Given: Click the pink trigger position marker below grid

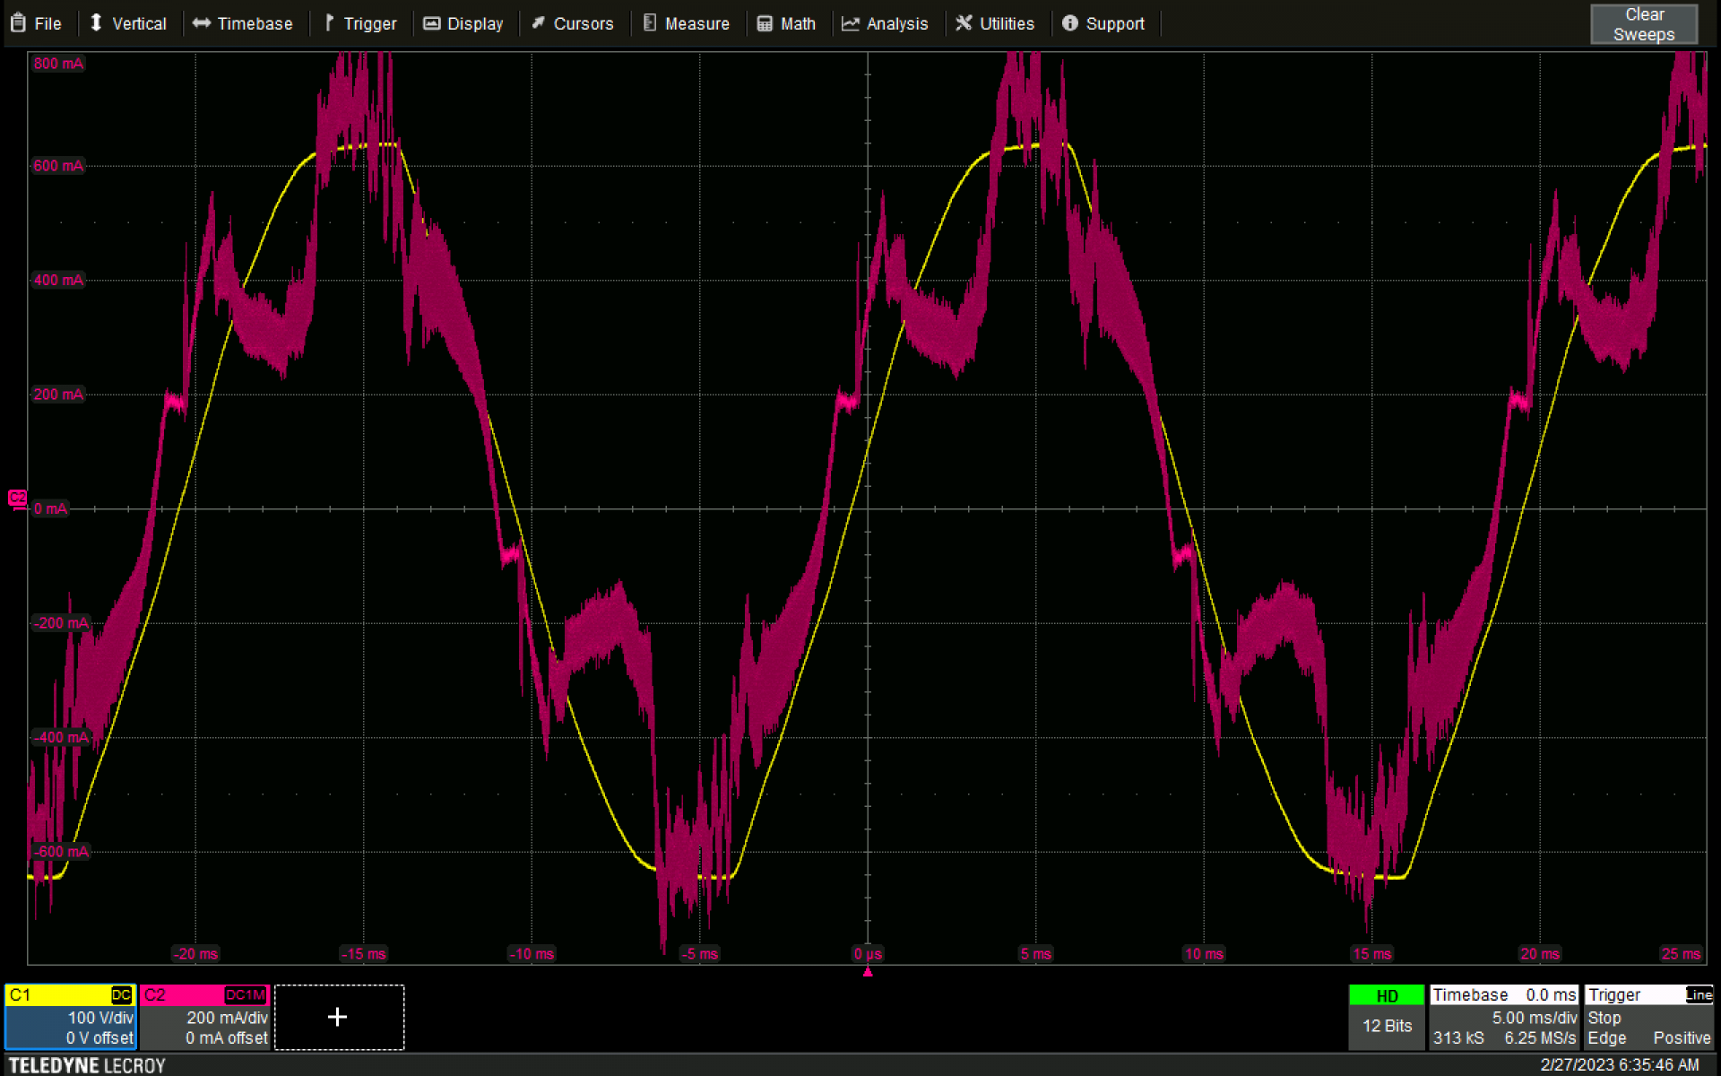Looking at the screenshot, I should [868, 971].
